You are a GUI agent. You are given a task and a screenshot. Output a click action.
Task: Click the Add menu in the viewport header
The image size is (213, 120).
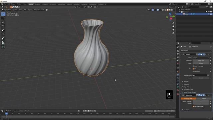pyautogui.click(x=25, y=10)
